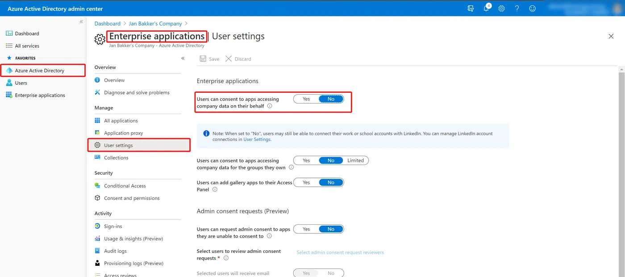Screen dimensions: 625x277
Task: Set request admin consent to Yes
Action: click(306, 229)
